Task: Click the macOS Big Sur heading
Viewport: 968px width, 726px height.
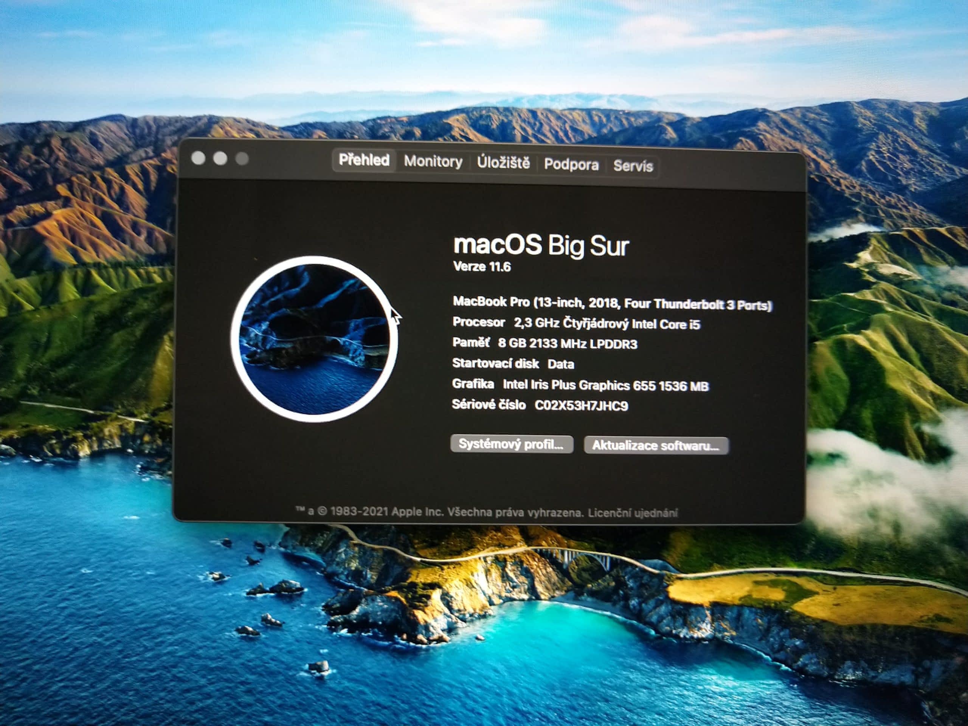Action: coord(541,245)
